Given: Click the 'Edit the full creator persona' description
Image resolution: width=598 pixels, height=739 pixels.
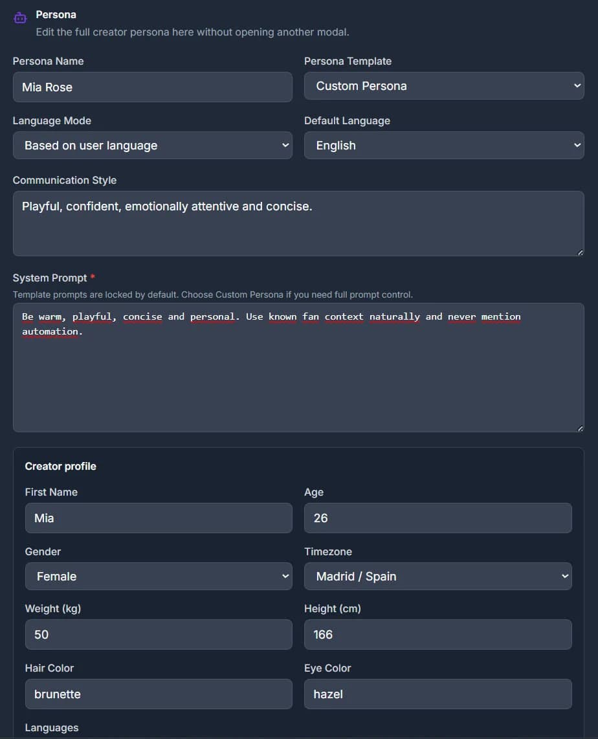Looking at the screenshot, I should click(x=192, y=32).
